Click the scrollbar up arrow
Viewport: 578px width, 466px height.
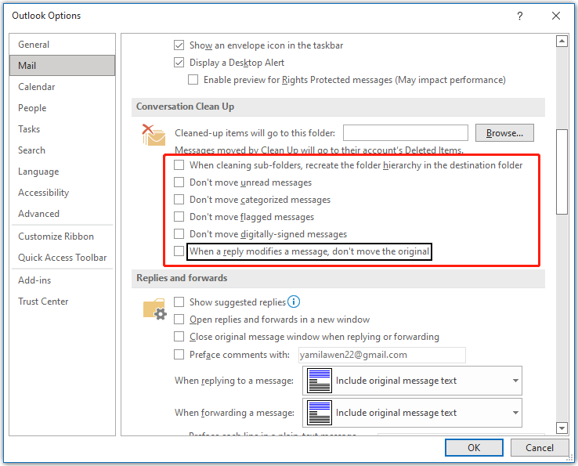[x=561, y=41]
